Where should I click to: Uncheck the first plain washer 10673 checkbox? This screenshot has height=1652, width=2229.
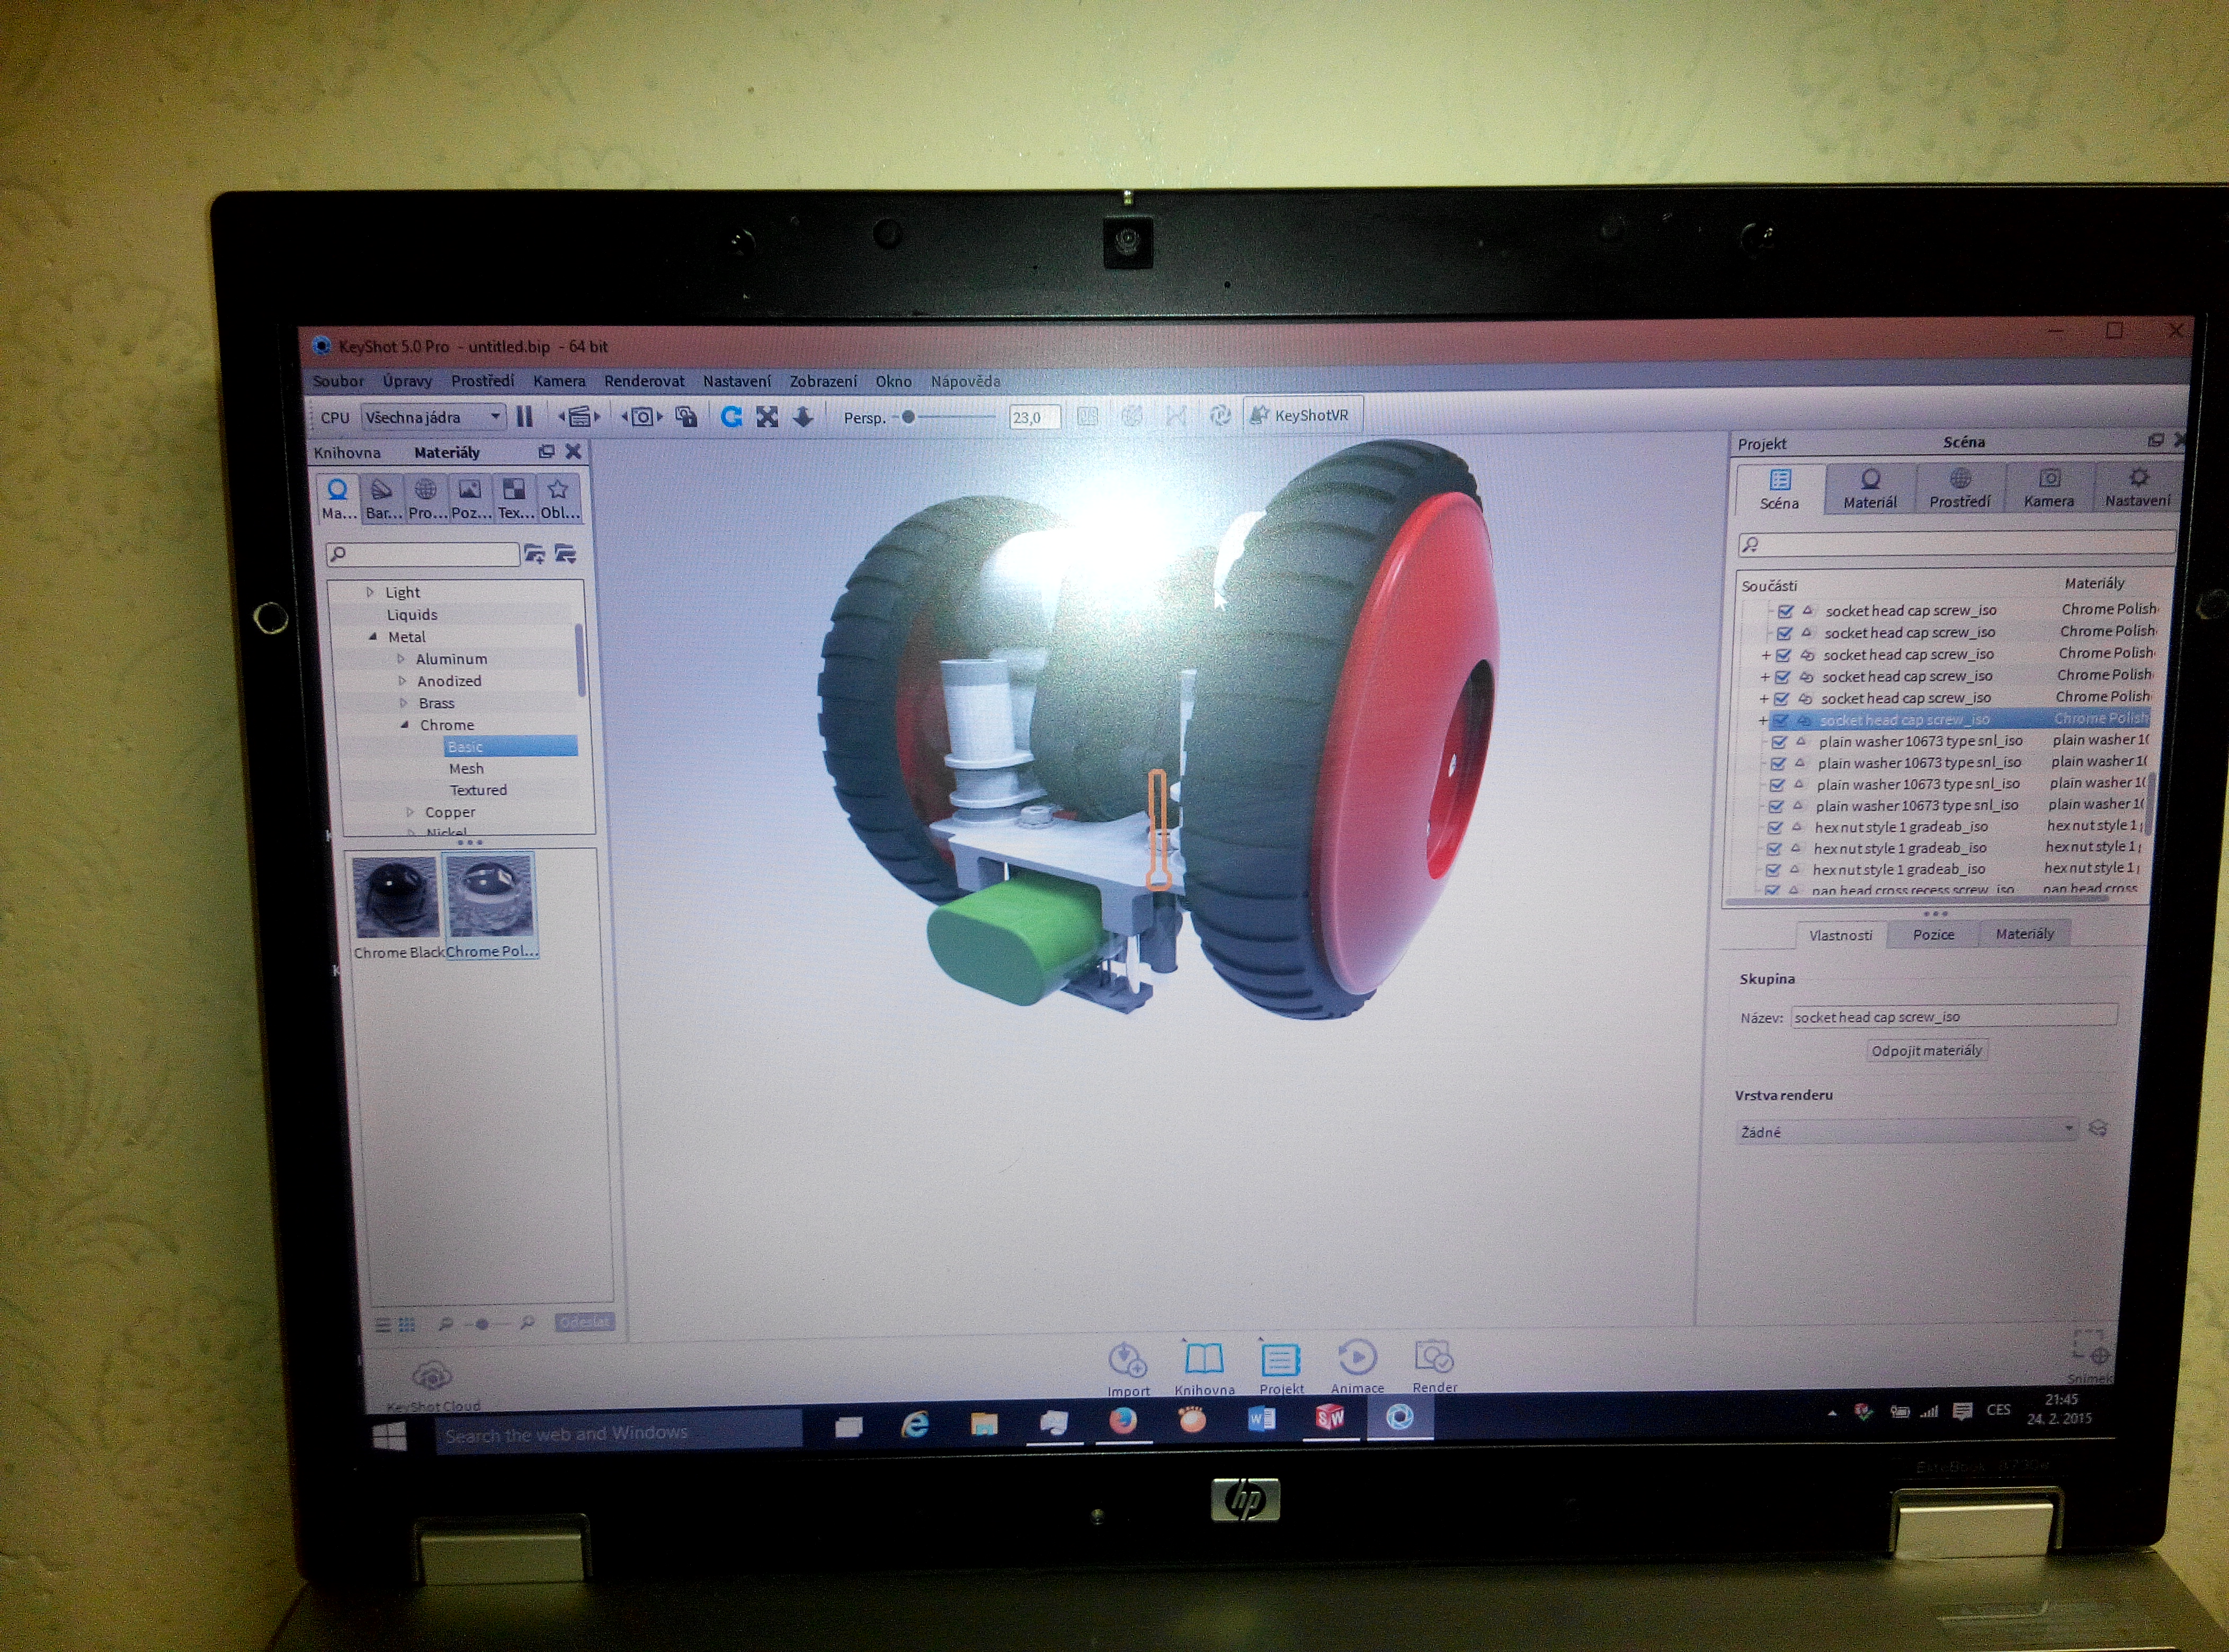[x=1779, y=742]
